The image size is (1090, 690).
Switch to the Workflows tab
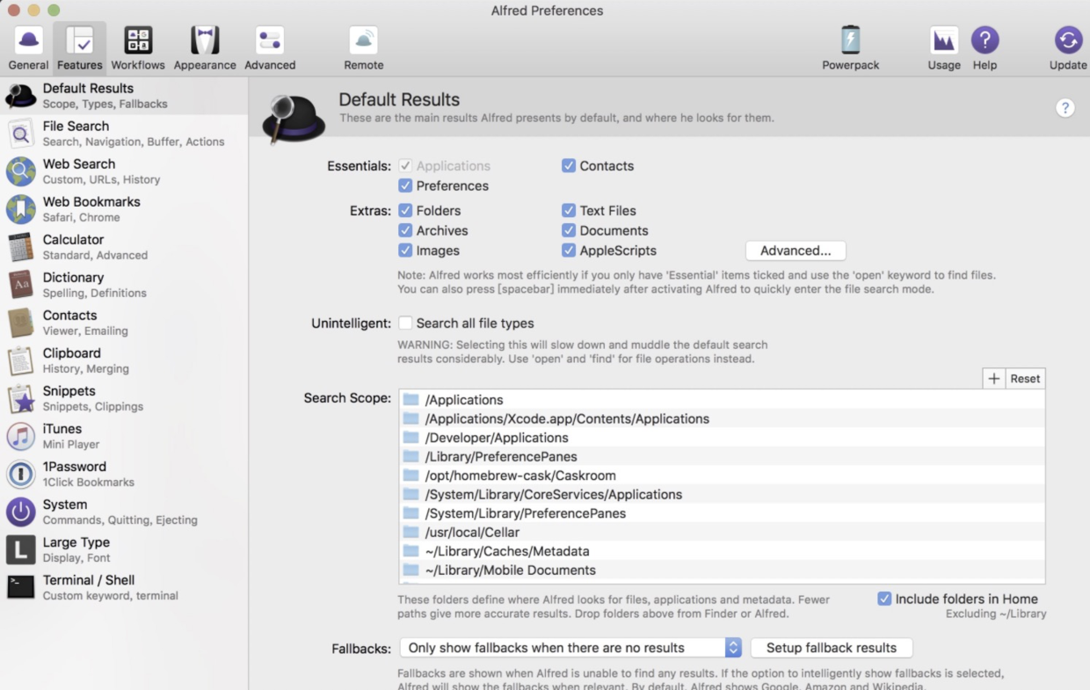(x=138, y=48)
